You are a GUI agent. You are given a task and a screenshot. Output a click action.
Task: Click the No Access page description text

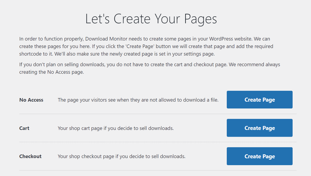click(x=139, y=100)
